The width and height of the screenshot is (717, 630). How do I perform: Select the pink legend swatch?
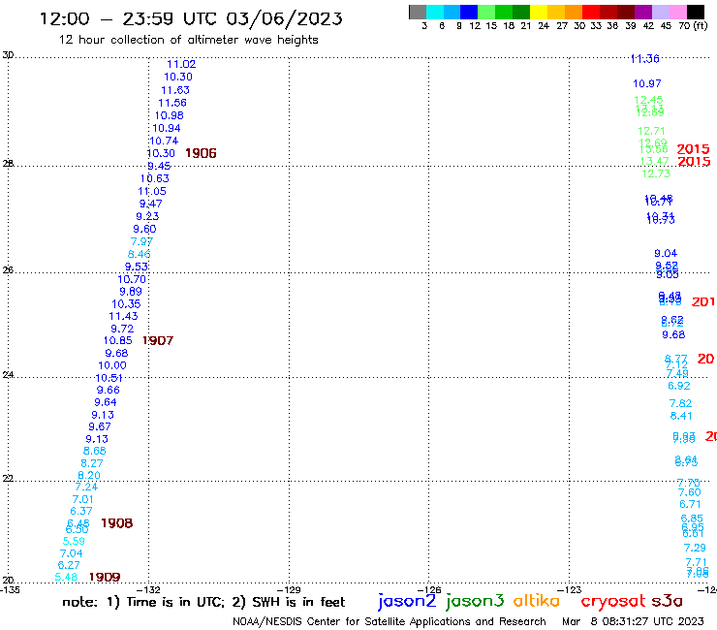(677, 12)
